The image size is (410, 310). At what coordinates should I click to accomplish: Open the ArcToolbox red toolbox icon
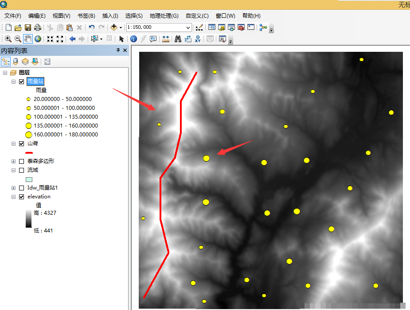[241, 27]
